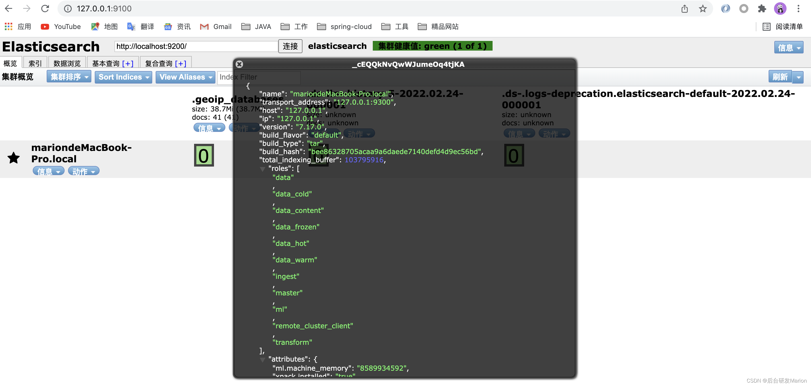The image size is (811, 386).
Task: Close the node info dialog
Action: tap(239, 64)
